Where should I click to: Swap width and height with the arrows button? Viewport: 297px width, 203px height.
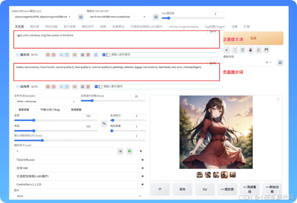pos(104,123)
